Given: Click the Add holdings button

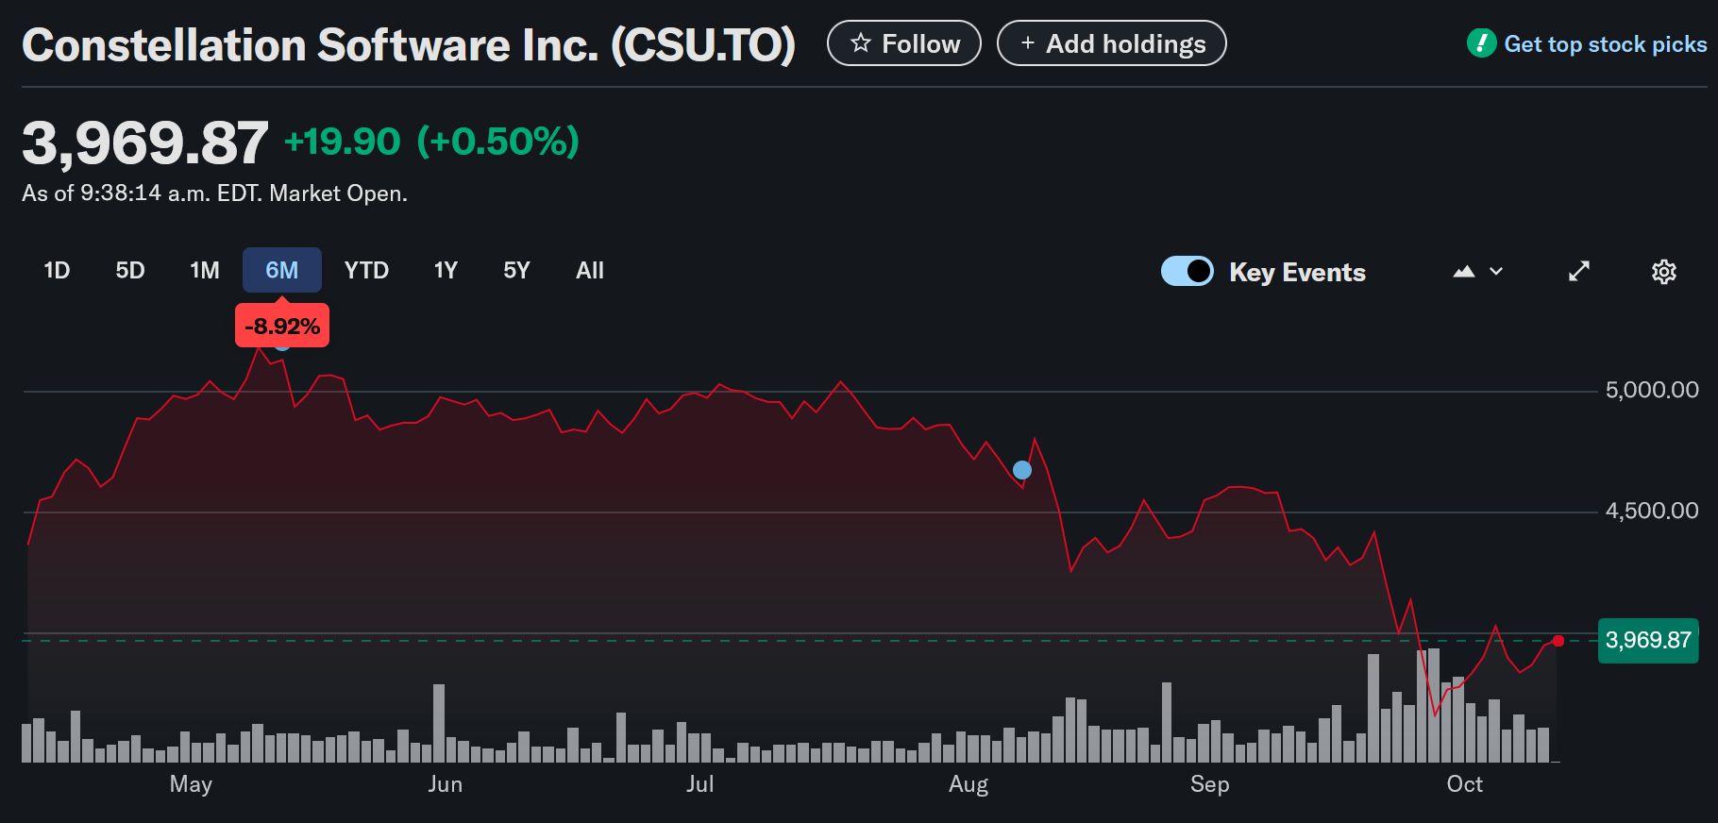Looking at the screenshot, I should click(x=1112, y=43).
